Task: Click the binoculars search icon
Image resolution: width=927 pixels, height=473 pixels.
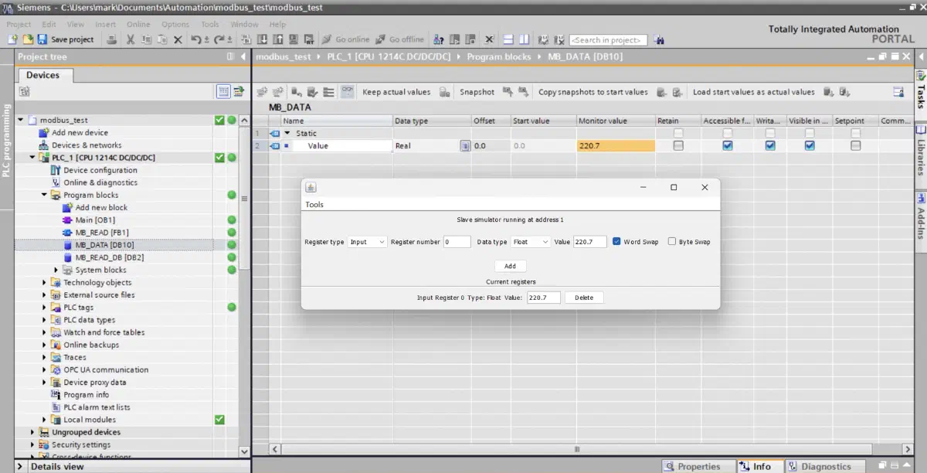Action: (x=659, y=39)
